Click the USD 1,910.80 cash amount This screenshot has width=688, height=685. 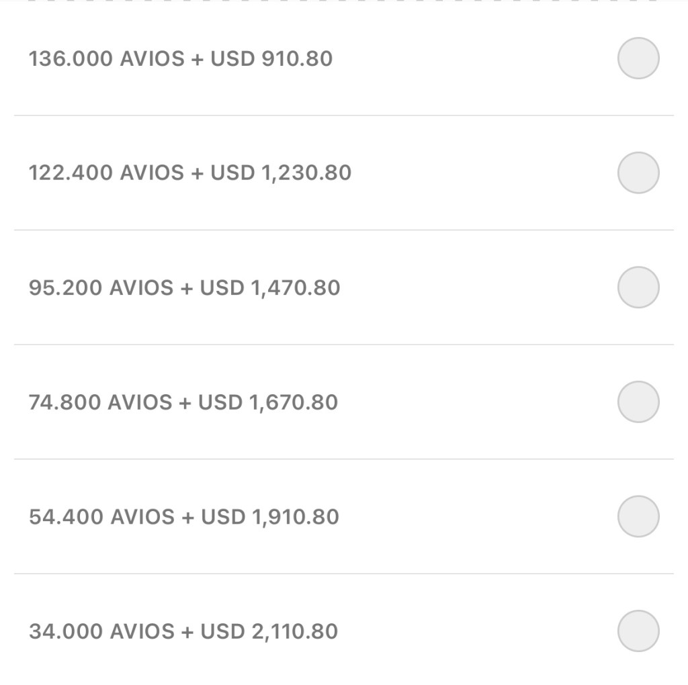(269, 516)
